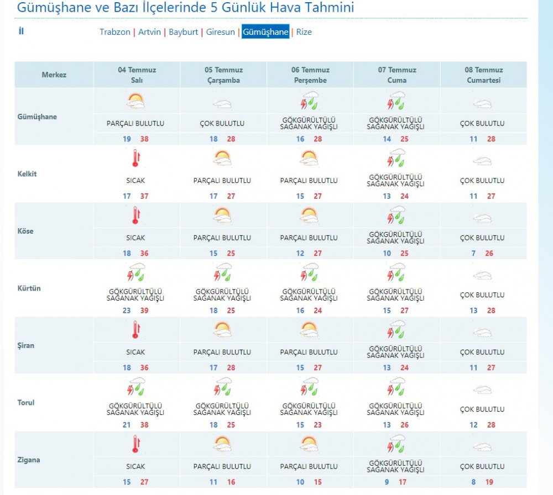Image resolution: width=553 pixels, height=495 pixels.
Task: Click Şiran's thunderstorm icon for 07 Temmuz
Action: pyautogui.click(x=397, y=330)
